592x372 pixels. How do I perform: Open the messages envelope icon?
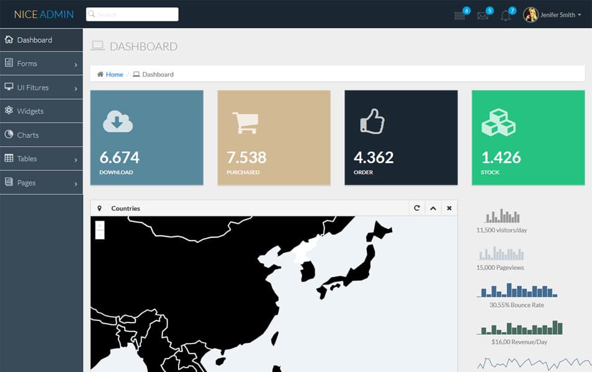coord(483,14)
